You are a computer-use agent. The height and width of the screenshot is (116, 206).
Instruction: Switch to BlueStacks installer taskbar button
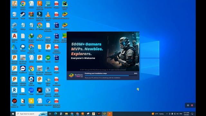[104, 114]
